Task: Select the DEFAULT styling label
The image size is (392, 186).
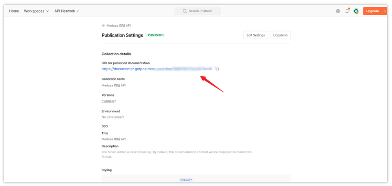Action: [x=186, y=181]
